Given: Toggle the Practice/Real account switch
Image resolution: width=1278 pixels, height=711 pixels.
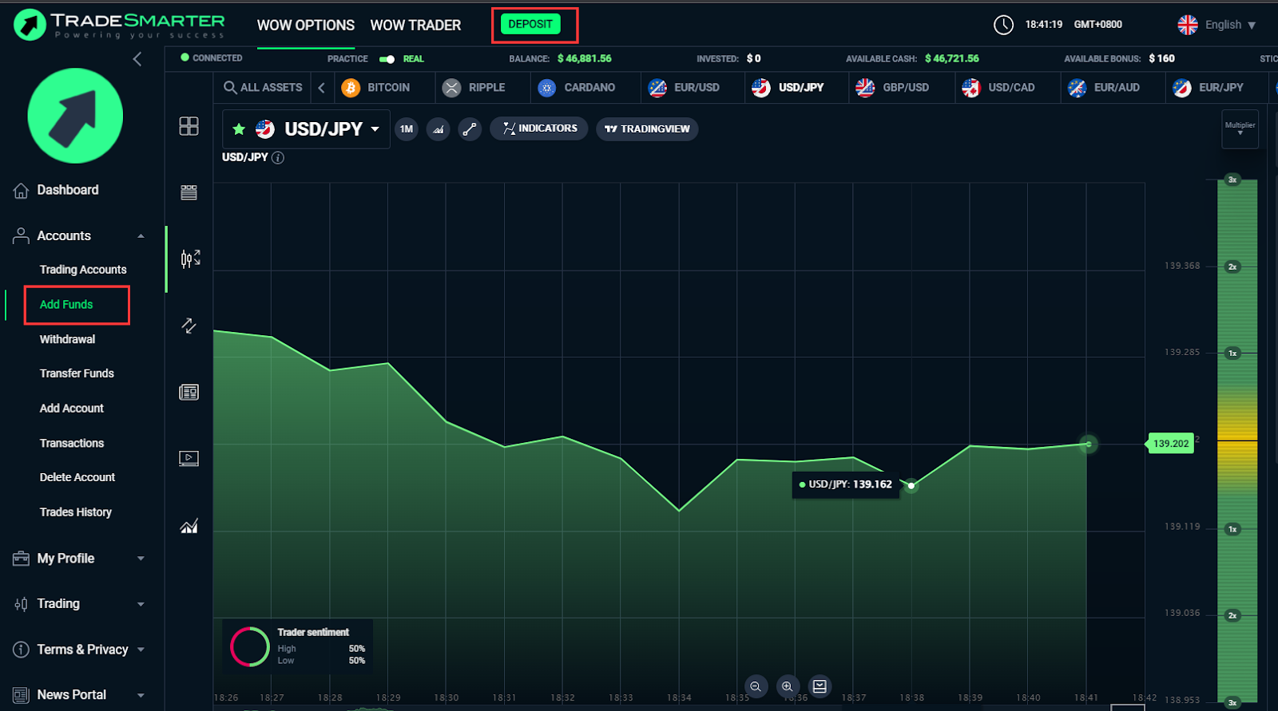Looking at the screenshot, I should click(387, 59).
